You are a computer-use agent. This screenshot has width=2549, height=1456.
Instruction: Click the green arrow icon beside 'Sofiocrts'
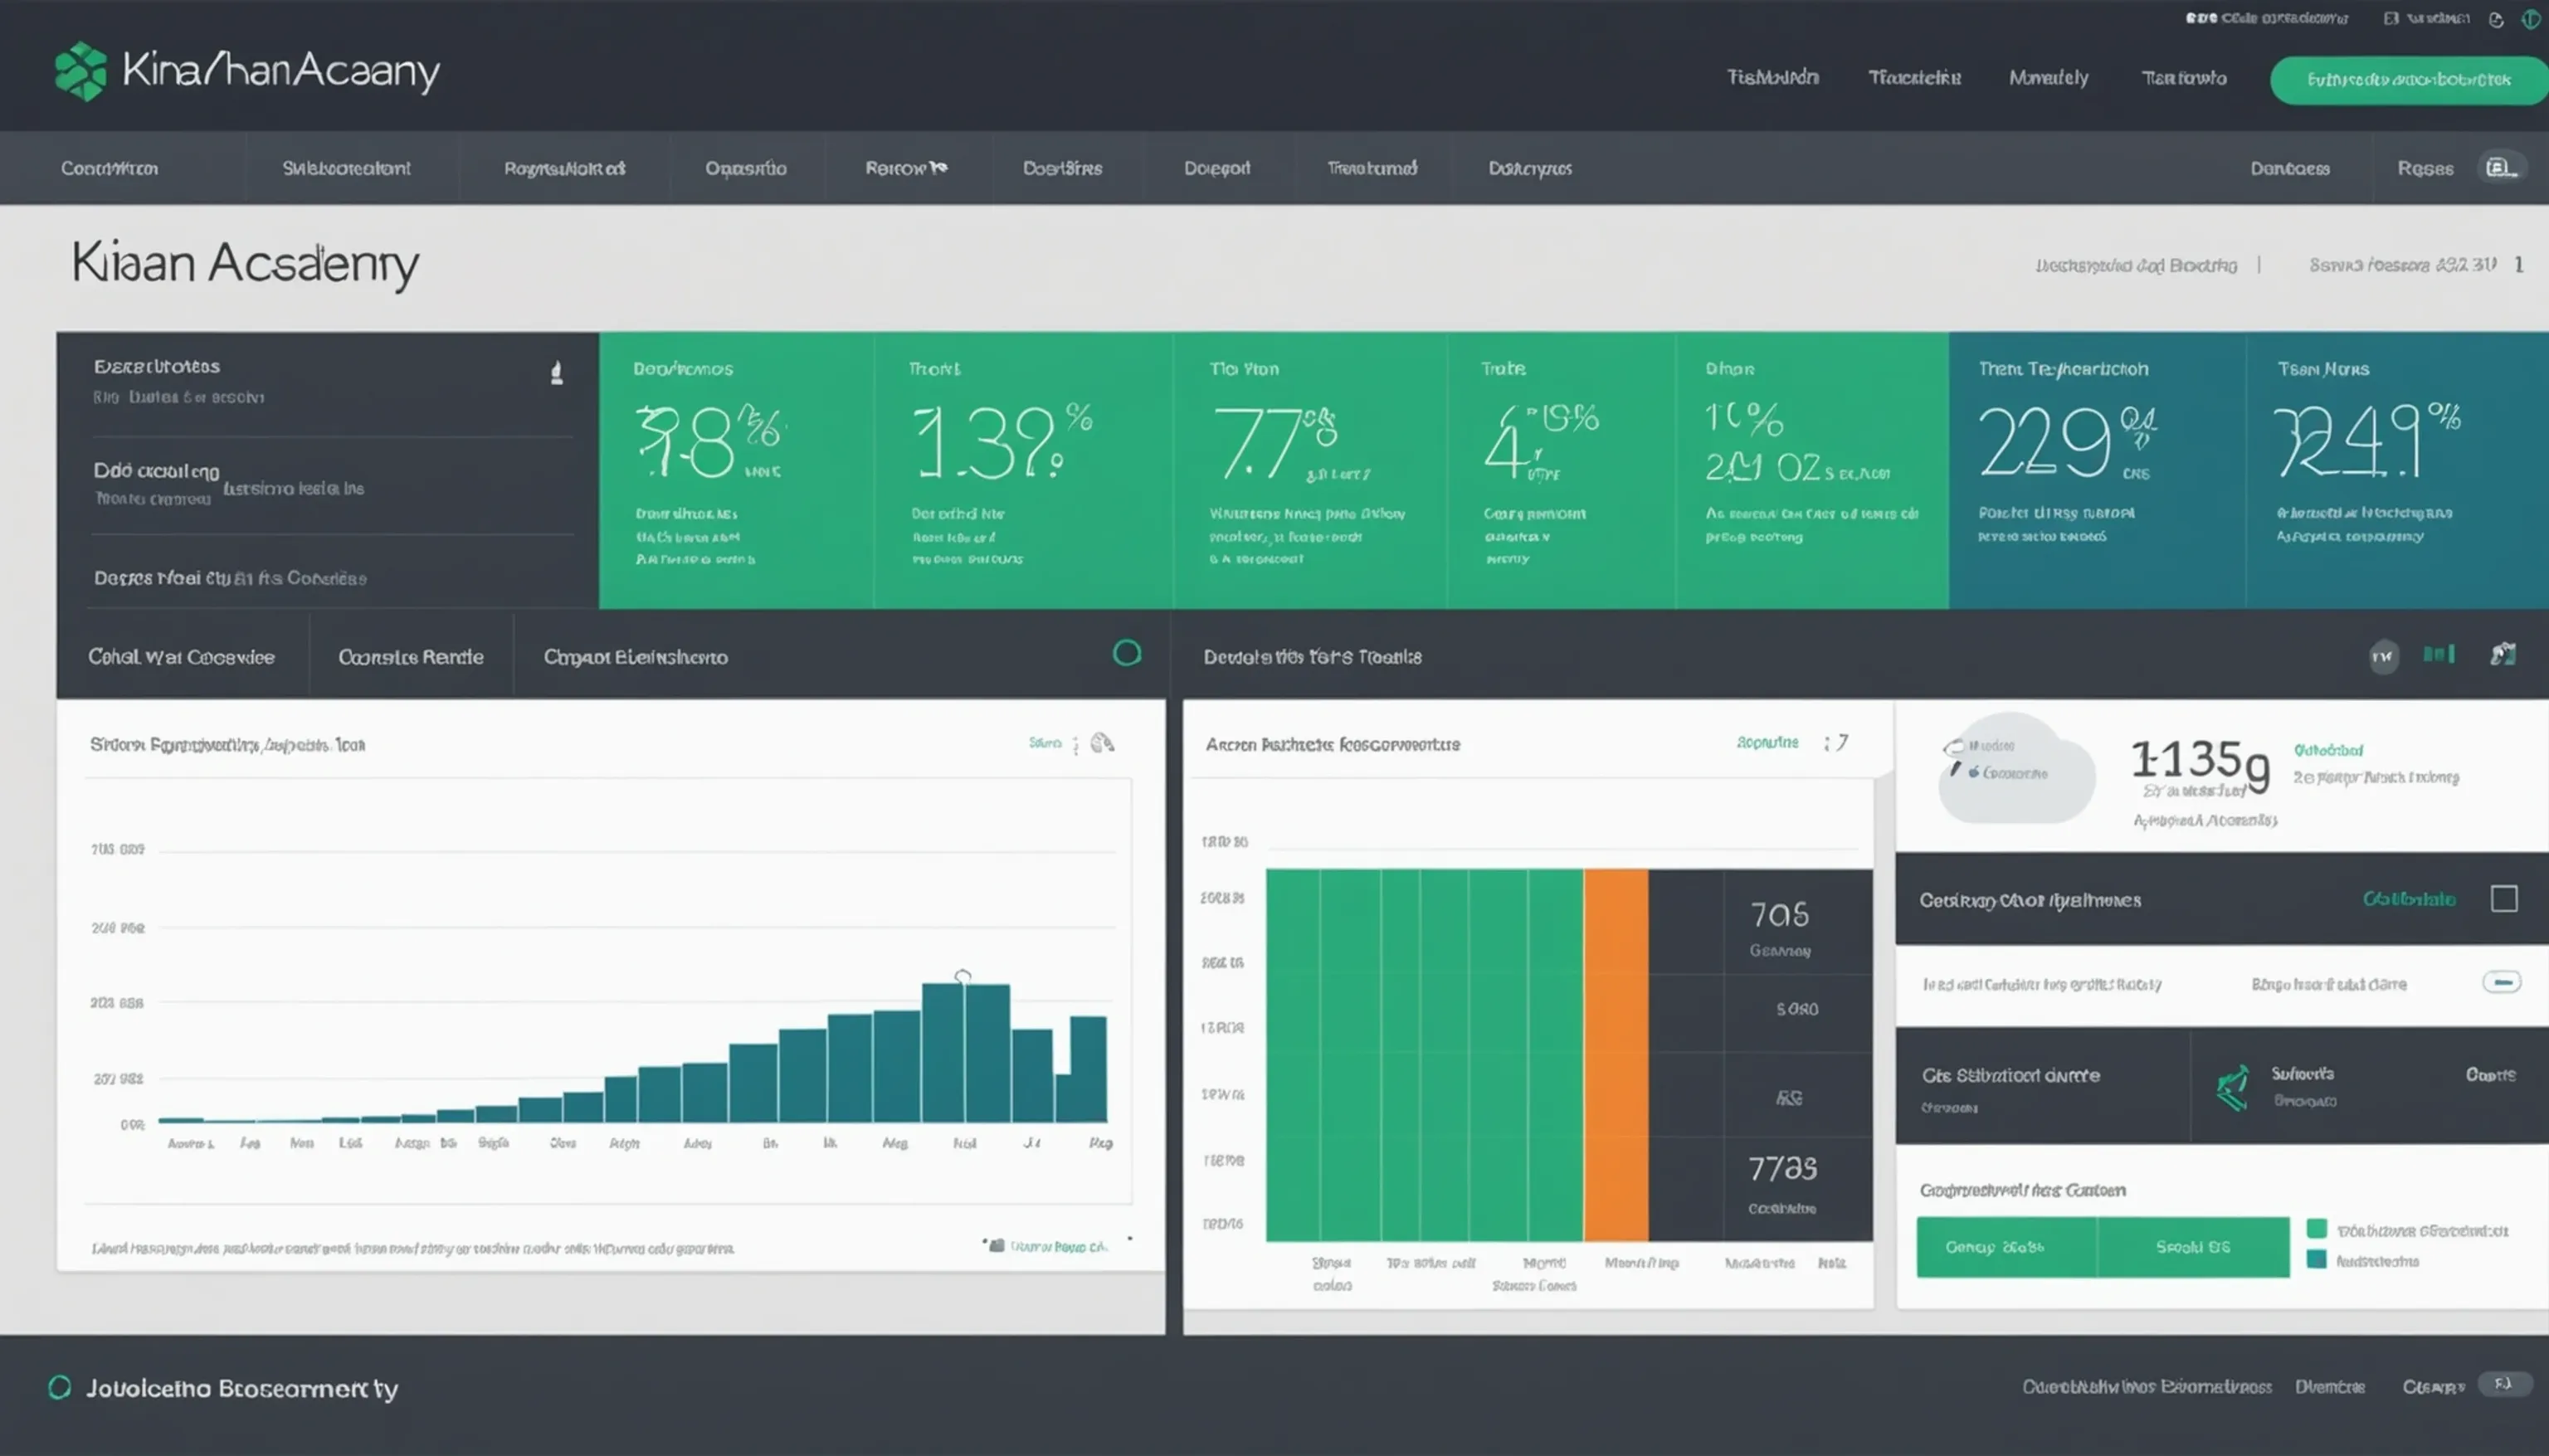click(x=2233, y=1087)
